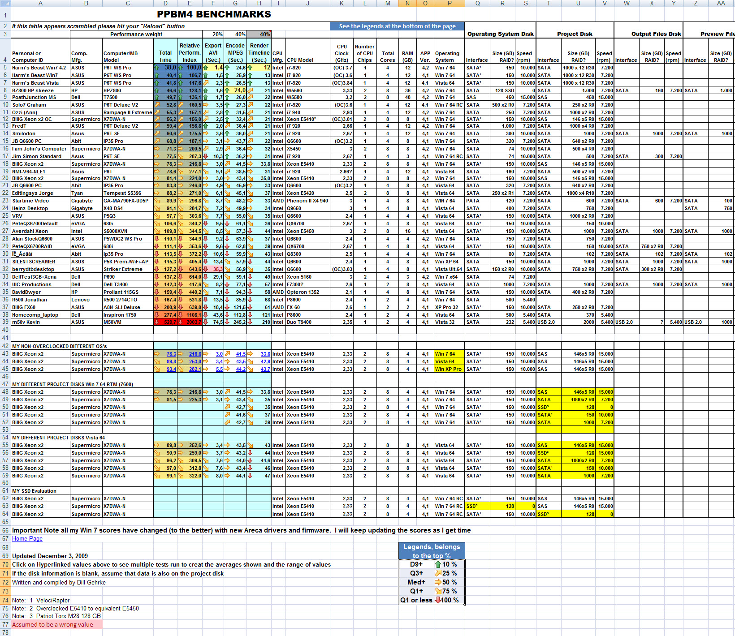Select row 39 by its row header

(5, 322)
